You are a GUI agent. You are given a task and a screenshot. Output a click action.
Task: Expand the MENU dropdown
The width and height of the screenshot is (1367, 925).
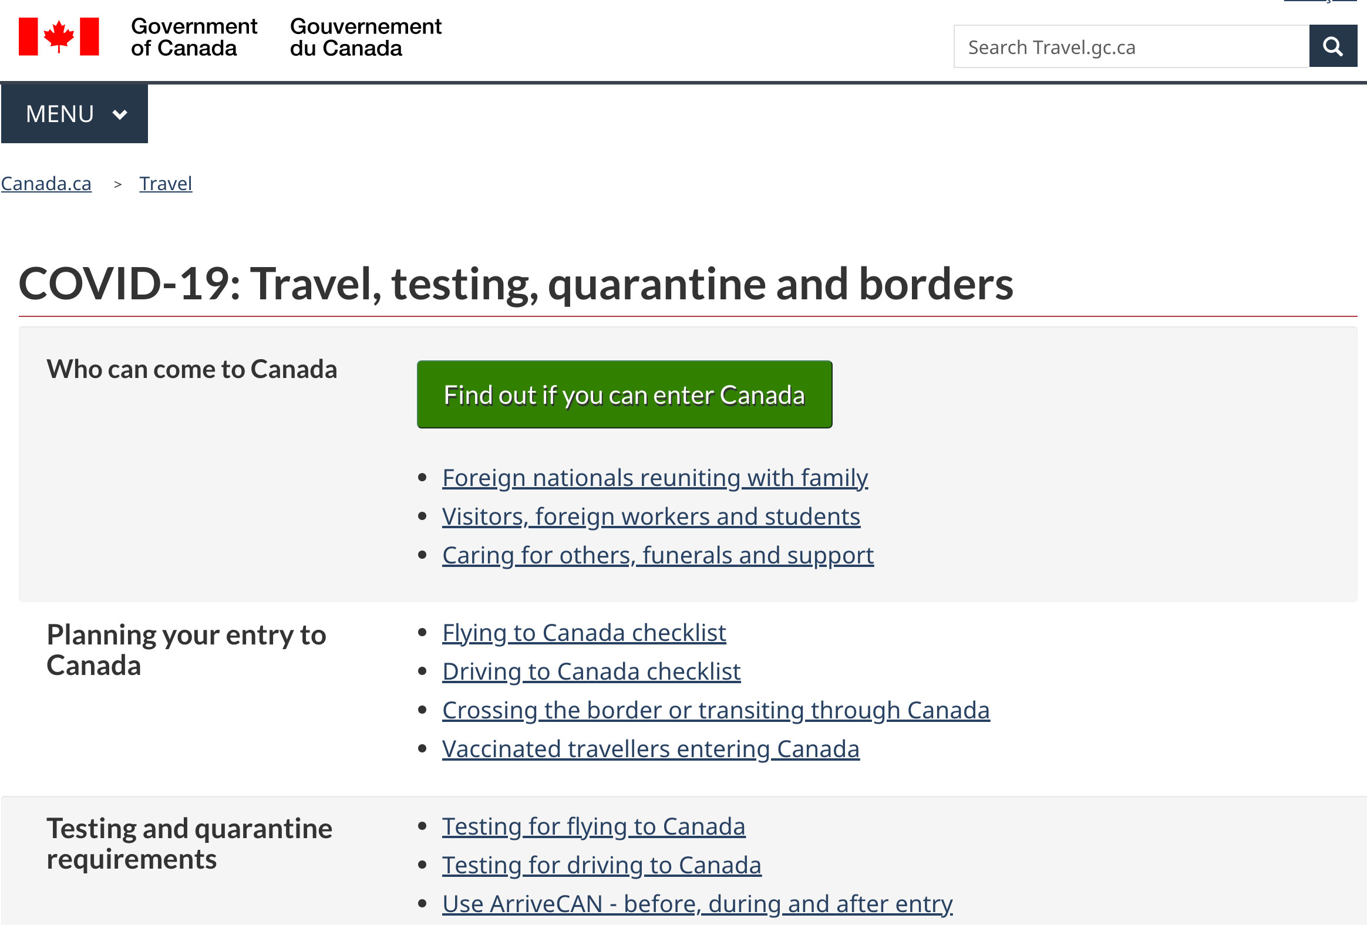75,114
